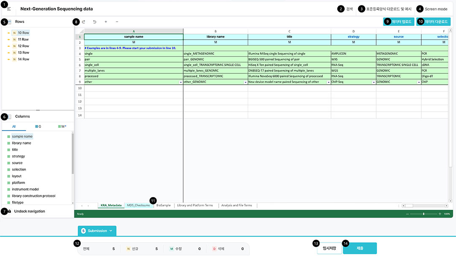Filter columns by the M* mandatory group

click(x=62, y=126)
